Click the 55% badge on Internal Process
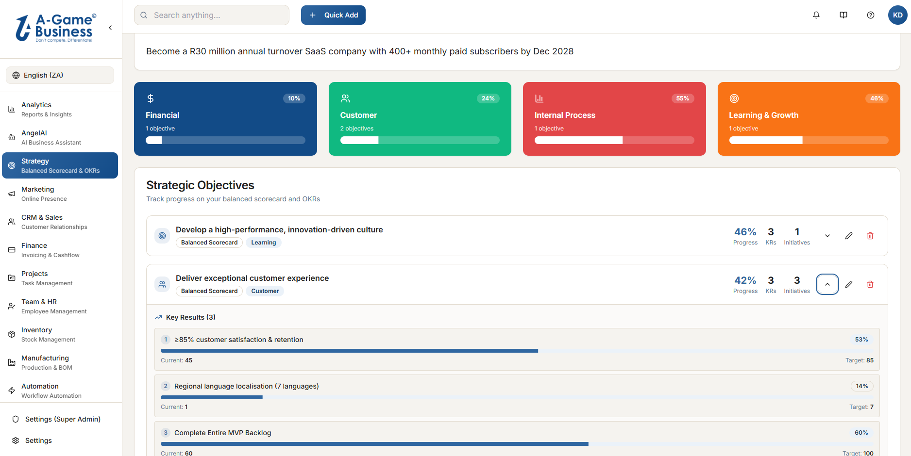Screen dimensions: 911x456 coord(683,98)
